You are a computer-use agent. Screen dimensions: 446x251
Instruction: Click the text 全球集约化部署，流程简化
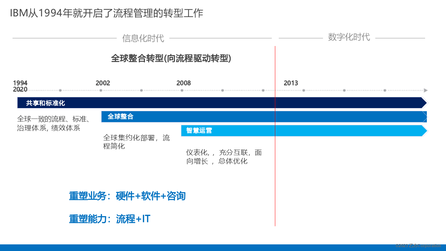[x=137, y=142]
